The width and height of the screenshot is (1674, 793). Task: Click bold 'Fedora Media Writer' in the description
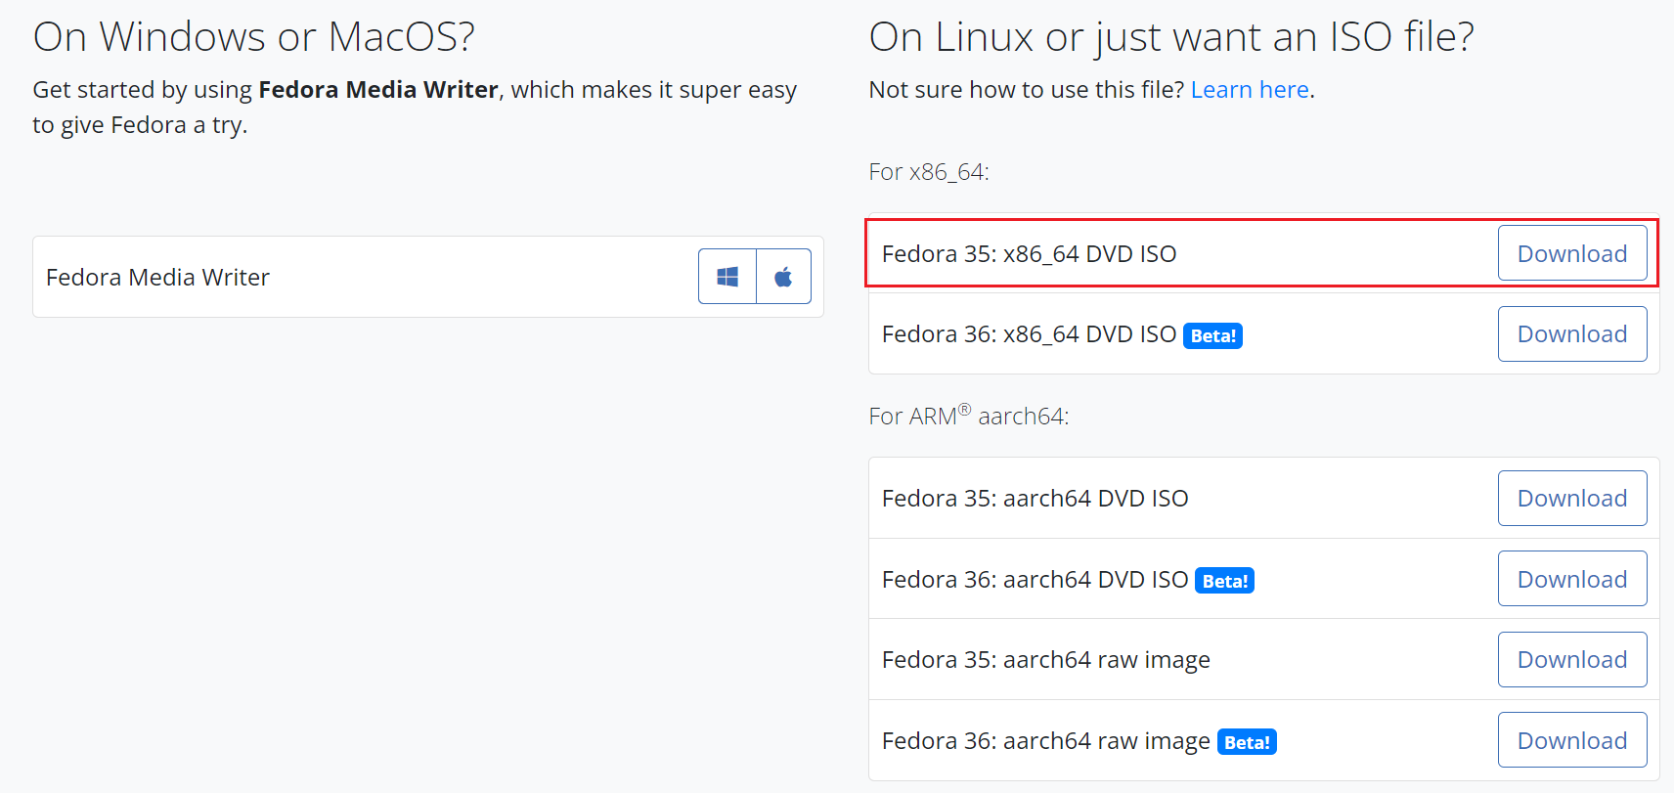tap(378, 90)
